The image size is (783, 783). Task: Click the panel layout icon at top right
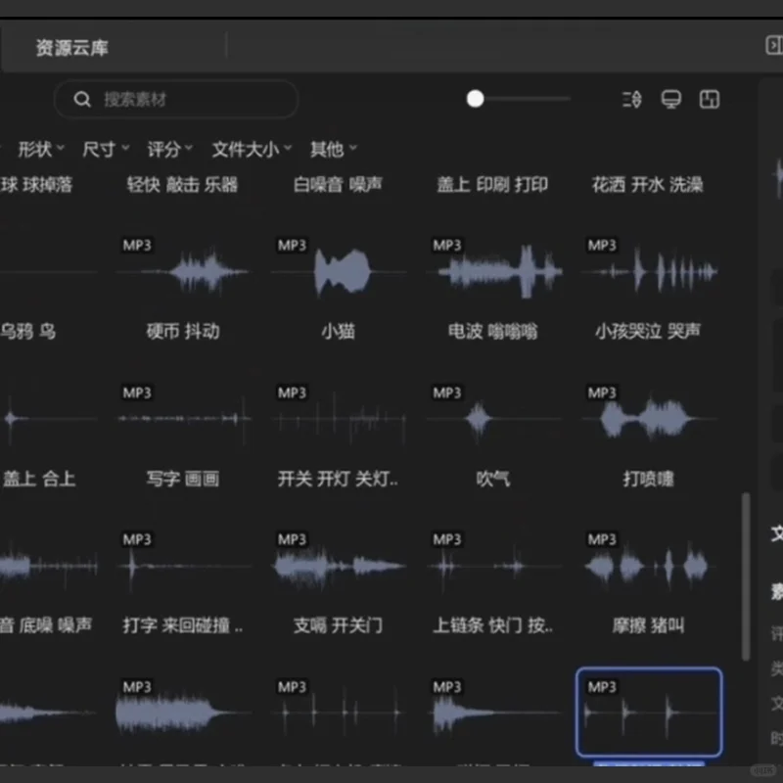pos(709,99)
